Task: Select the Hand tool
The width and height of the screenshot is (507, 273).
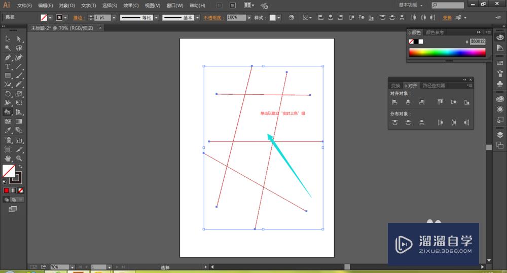Action: pyautogui.click(x=8, y=159)
